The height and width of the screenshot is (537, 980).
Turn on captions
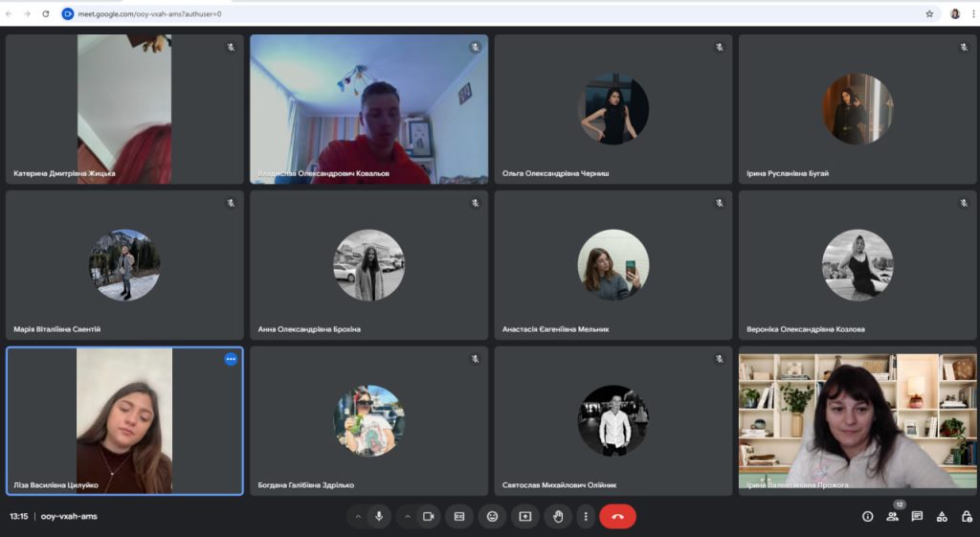coord(459,516)
